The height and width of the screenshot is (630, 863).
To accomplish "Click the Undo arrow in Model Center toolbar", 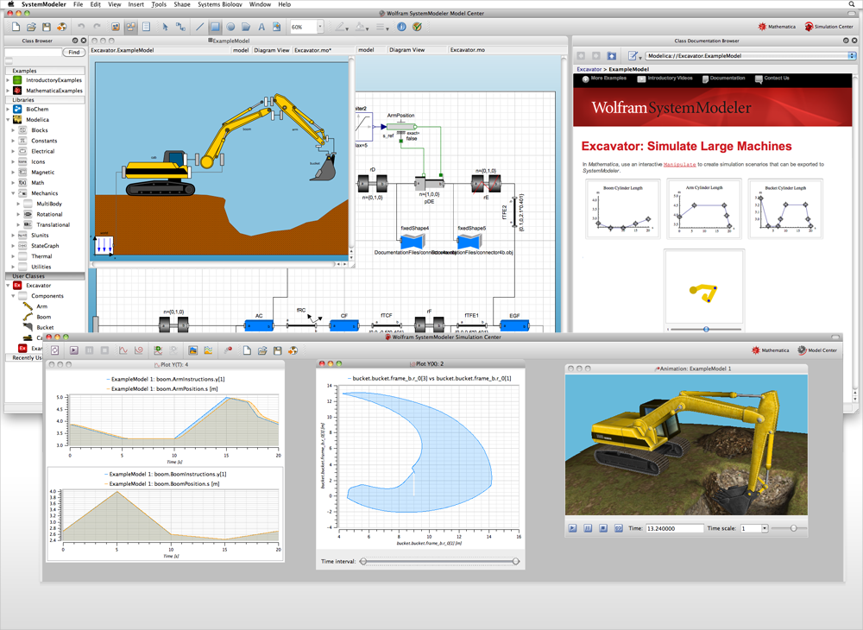I will [x=81, y=27].
